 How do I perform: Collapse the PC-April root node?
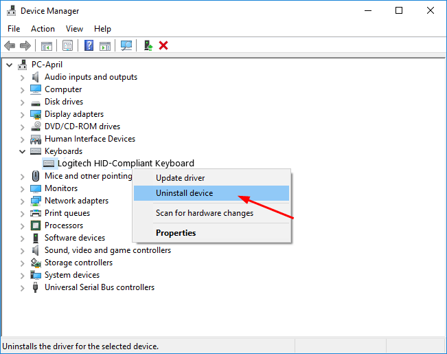tap(9, 65)
